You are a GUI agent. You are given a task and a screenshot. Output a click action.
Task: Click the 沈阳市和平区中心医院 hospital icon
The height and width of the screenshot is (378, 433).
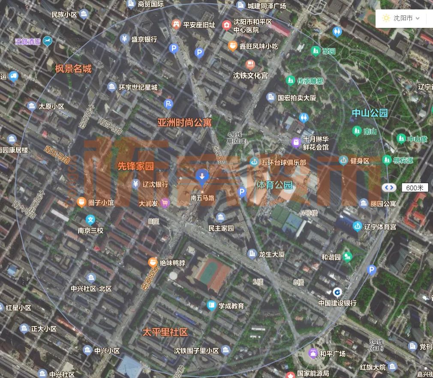(x=226, y=26)
